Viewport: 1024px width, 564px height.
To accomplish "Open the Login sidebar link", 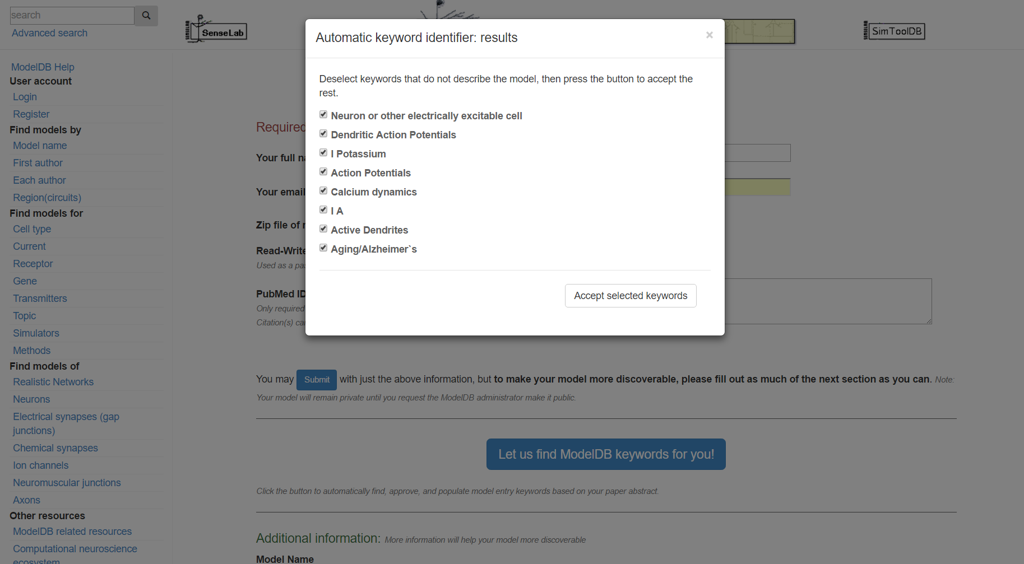I will (x=25, y=97).
